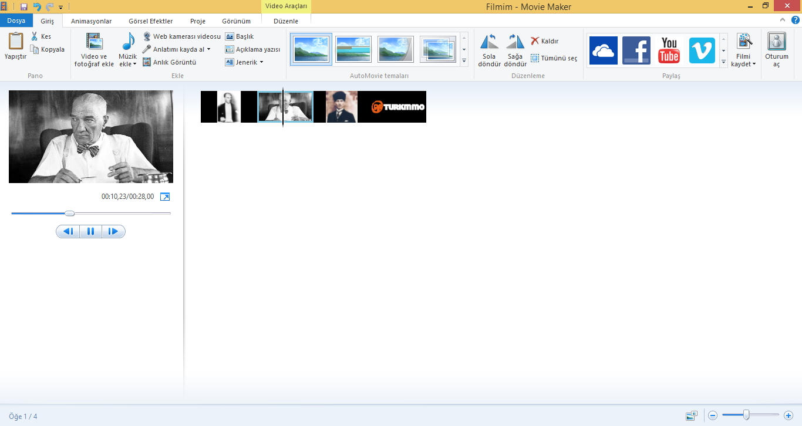This screenshot has height=426, width=802.
Task: Click Oturum aç sign-in icon
Action: [777, 41]
